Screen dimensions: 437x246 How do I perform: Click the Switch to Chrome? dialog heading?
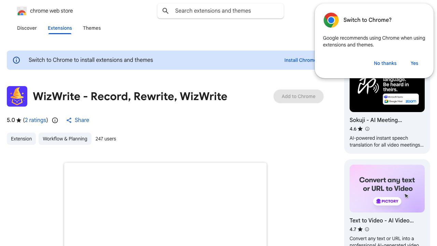click(367, 20)
